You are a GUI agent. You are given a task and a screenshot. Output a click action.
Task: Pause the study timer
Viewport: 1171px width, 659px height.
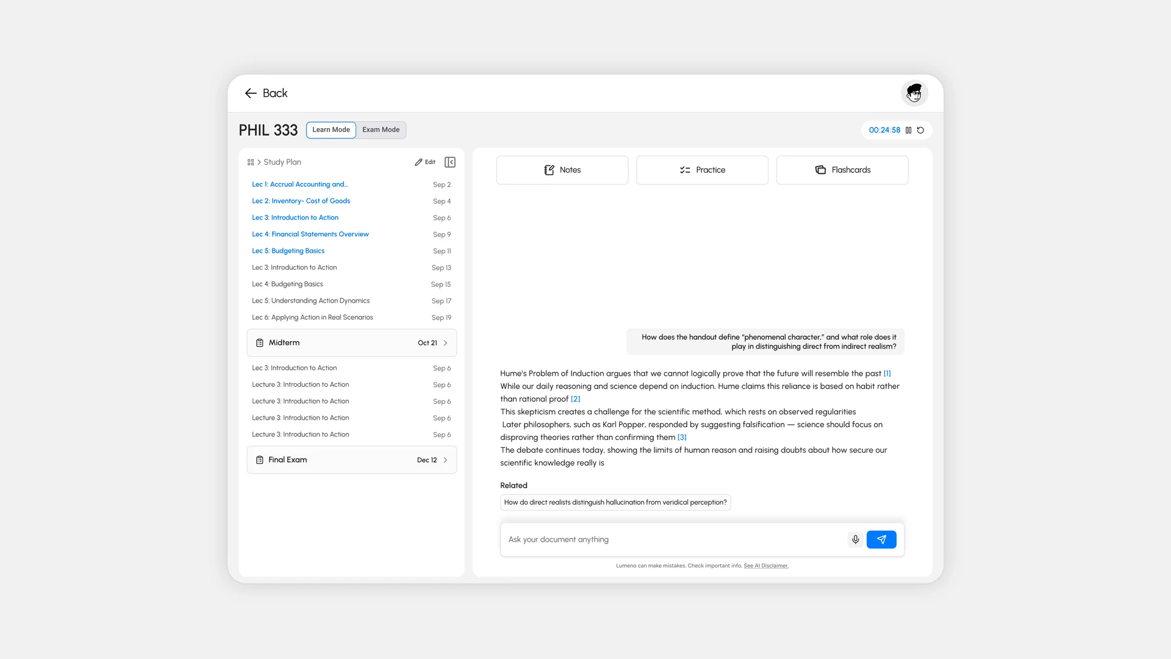pyautogui.click(x=908, y=130)
